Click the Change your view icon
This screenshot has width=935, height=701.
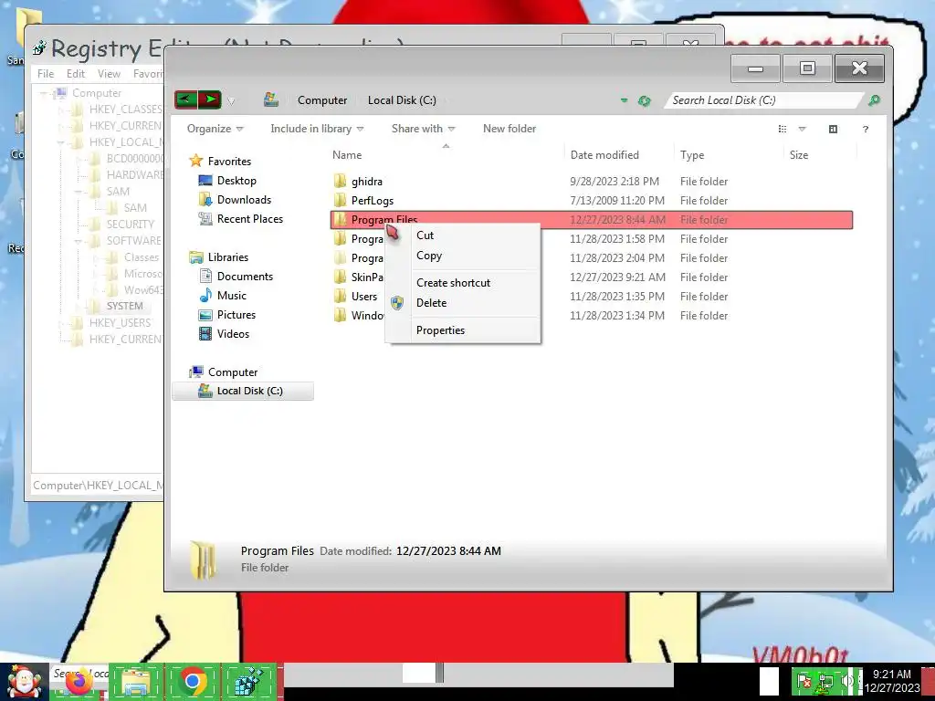783,129
